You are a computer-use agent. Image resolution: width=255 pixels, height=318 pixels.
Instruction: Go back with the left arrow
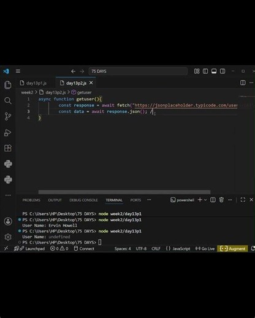coord(73,71)
